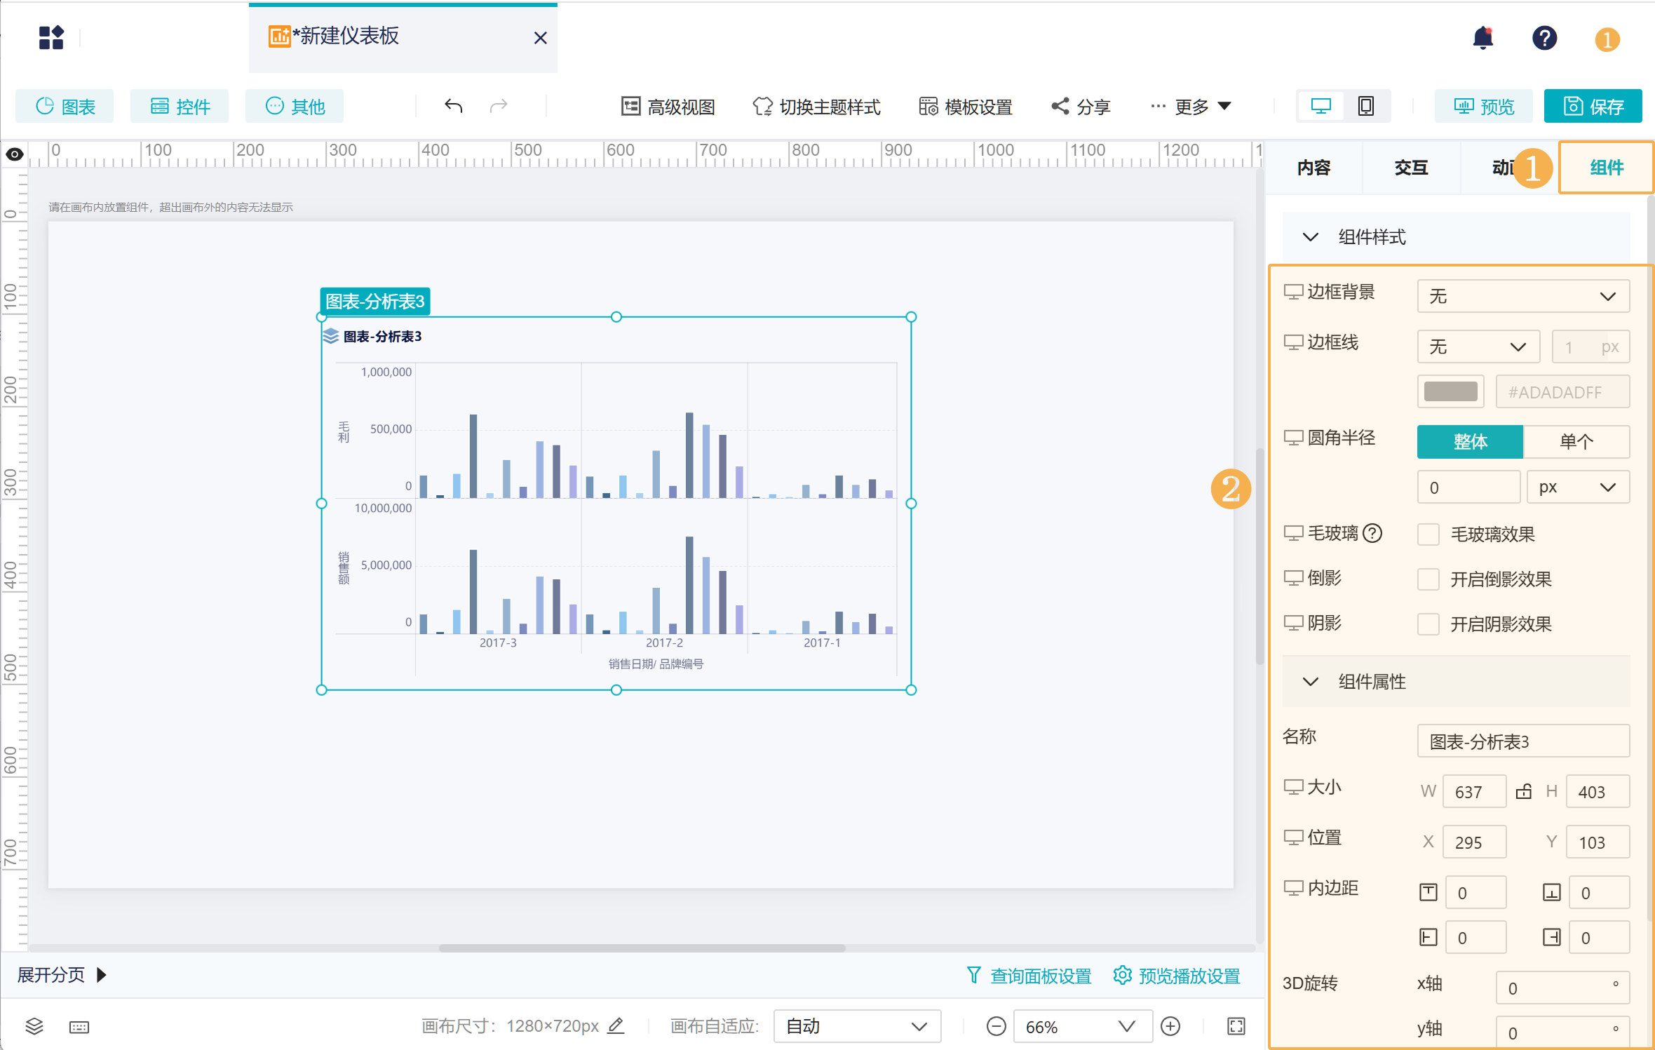1655x1050 pixels.
Task: Click the border line color swatch
Action: (1450, 391)
